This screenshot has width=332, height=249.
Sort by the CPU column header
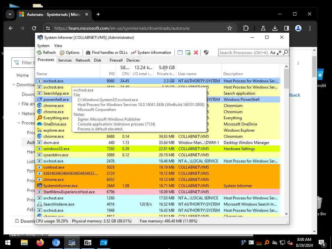coord(125,74)
